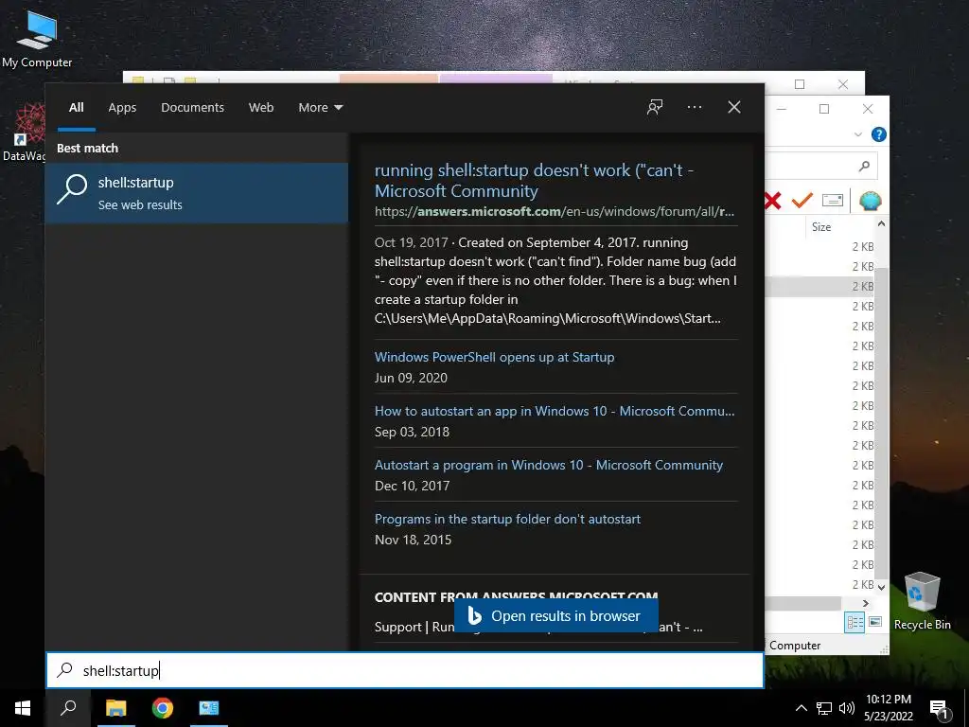Image resolution: width=969 pixels, height=727 pixels.
Task: Switch to the Apps search tab
Action: 122,108
